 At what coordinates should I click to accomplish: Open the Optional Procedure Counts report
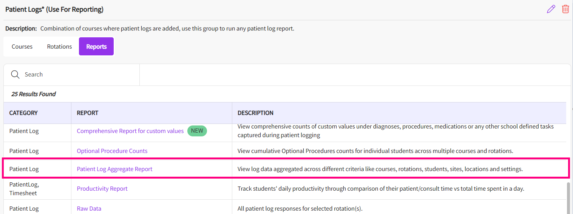(112, 151)
